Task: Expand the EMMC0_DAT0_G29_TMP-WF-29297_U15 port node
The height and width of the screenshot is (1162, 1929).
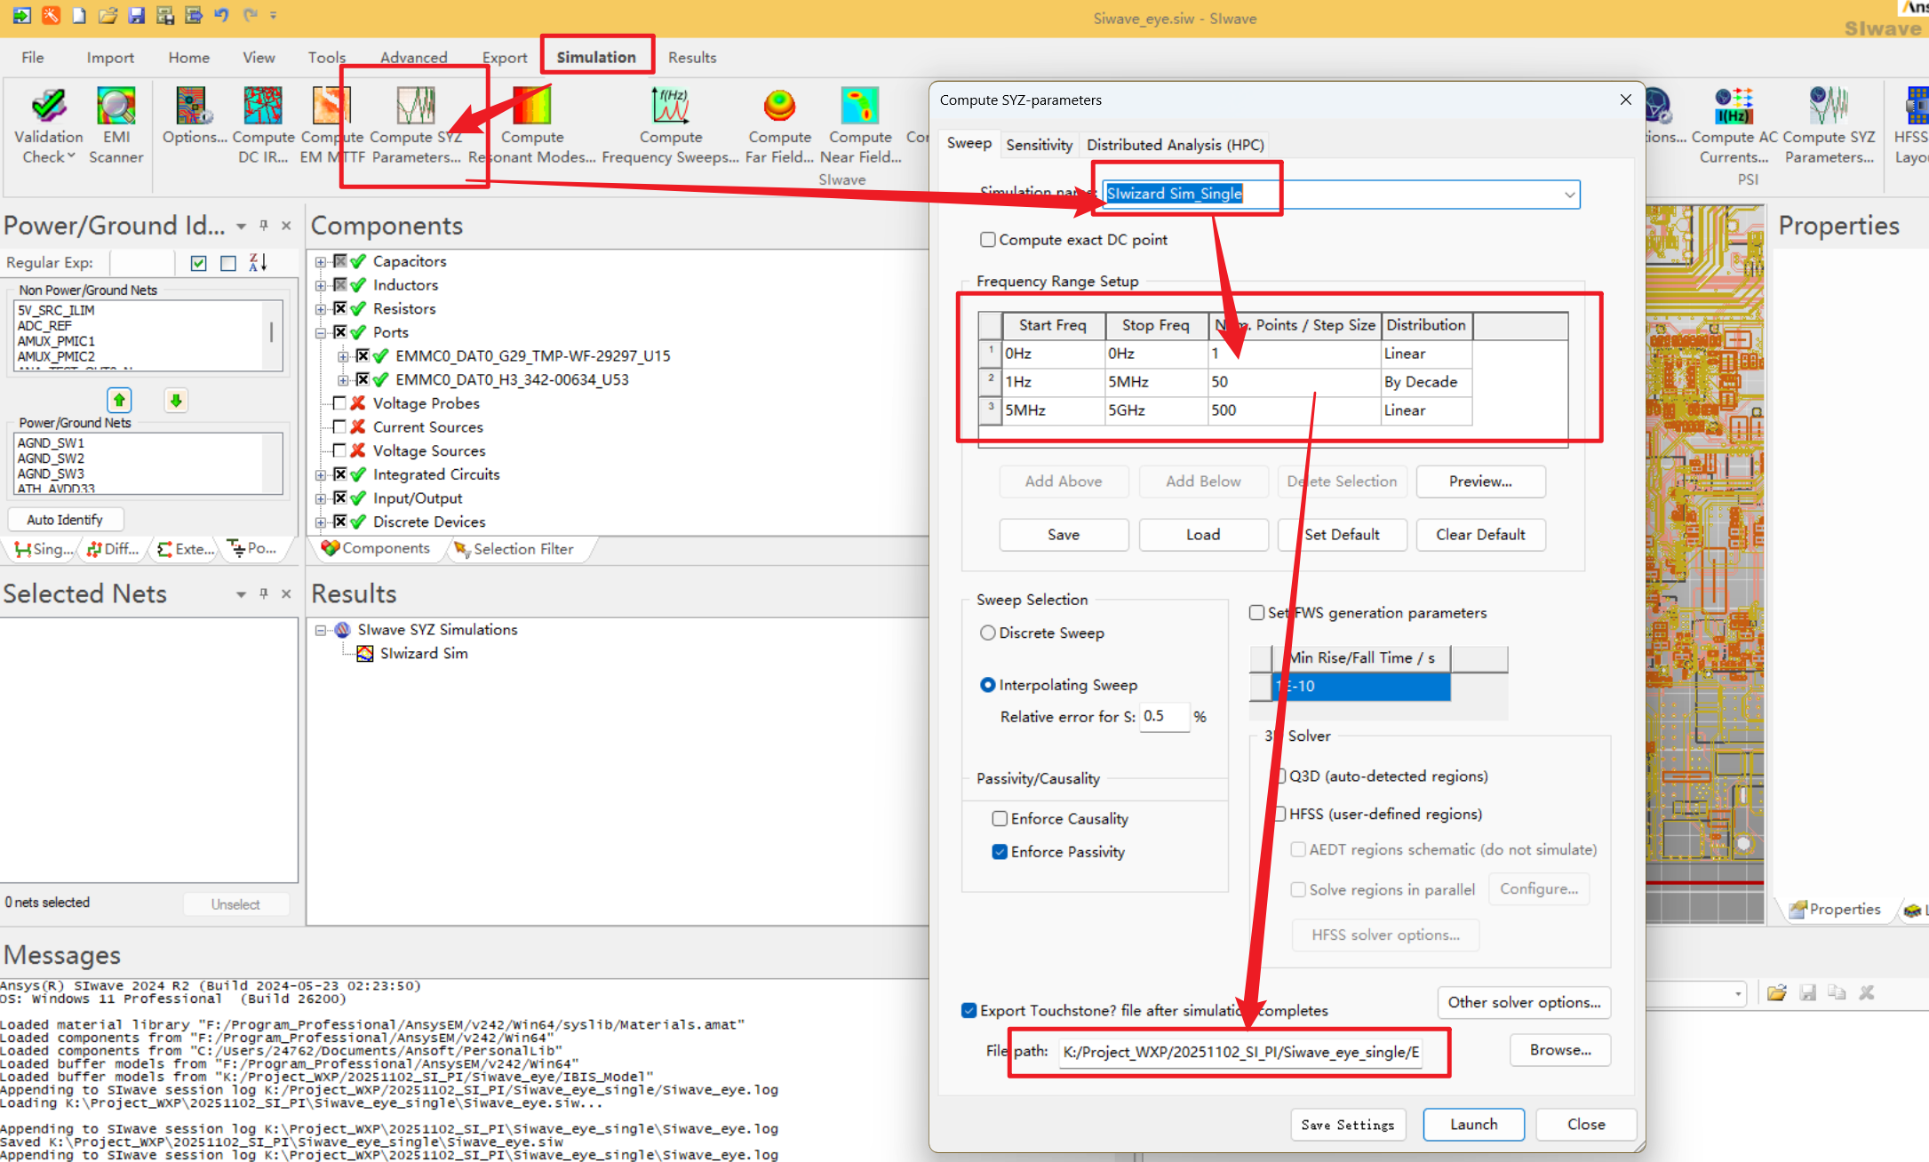Action: [343, 356]
